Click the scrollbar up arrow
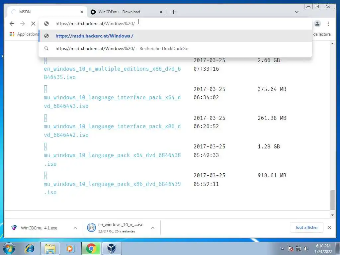Screen dimensions: 340x255 332,43
